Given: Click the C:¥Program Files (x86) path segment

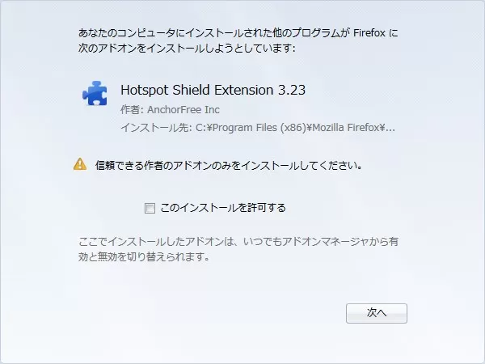Looking at the screenshot, I should point(251,128).
